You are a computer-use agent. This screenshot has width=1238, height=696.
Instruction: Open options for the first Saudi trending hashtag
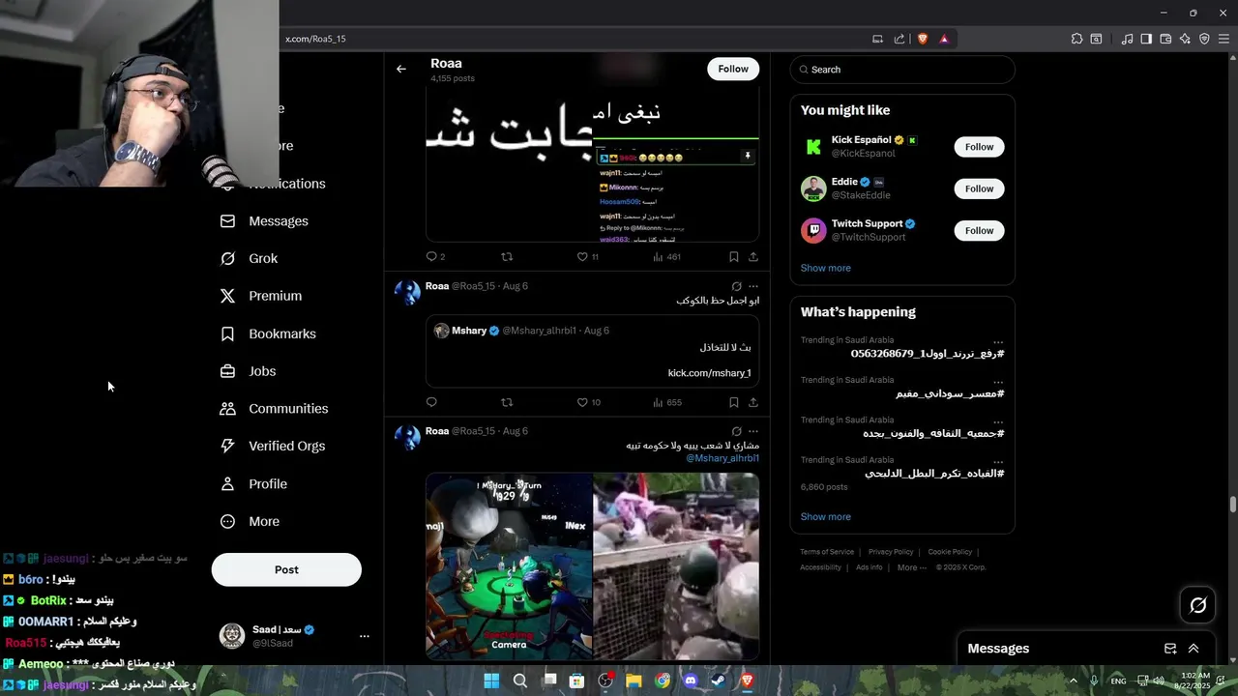[x=998, y=341]
